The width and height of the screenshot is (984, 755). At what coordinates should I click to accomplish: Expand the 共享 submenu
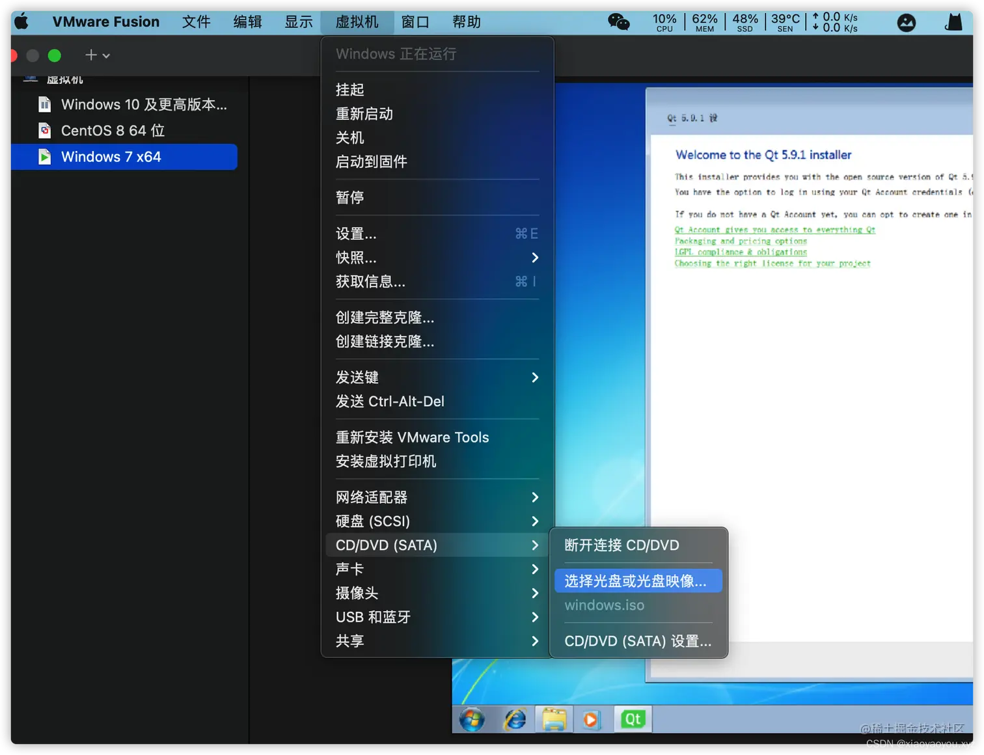[437, 642]
